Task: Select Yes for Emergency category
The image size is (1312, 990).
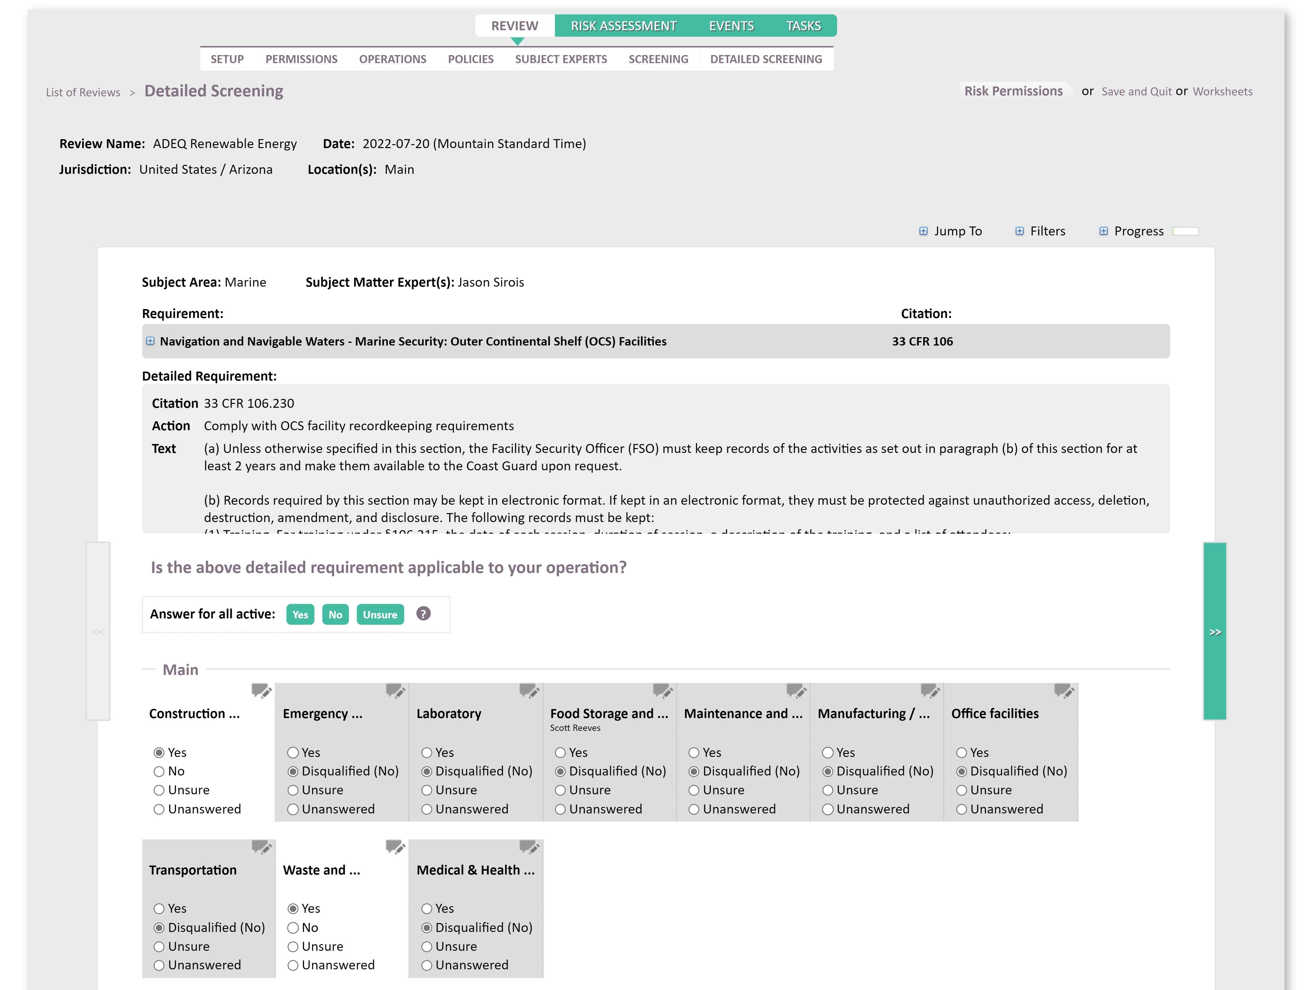Action: pyautogui.click(x=293, y=752)
